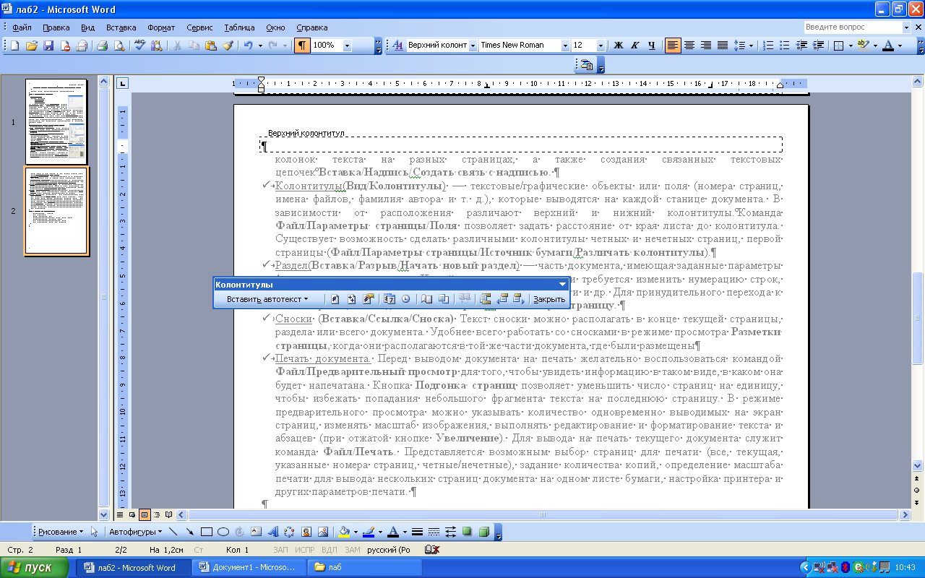Open the Styles and Formatting pane icon

coord(397,46)
